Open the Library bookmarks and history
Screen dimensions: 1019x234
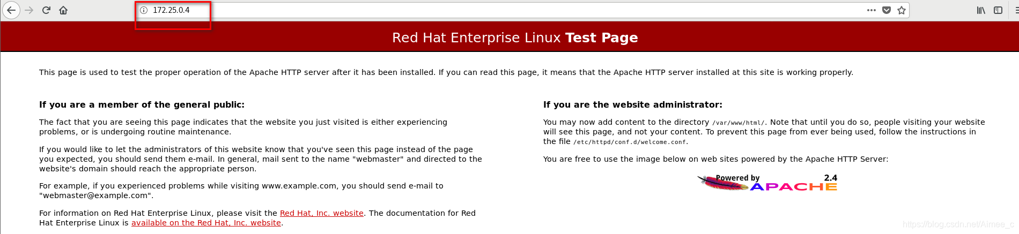981,10
